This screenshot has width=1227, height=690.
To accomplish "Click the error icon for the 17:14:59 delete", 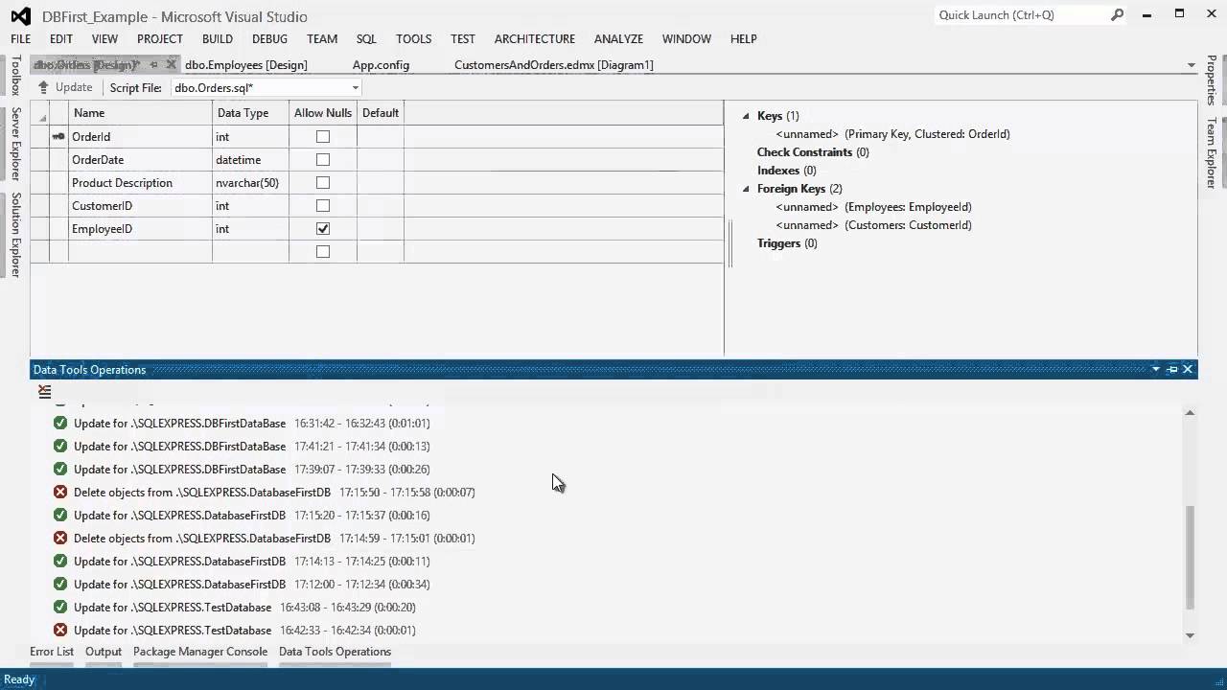I will (x=60, y=538).
